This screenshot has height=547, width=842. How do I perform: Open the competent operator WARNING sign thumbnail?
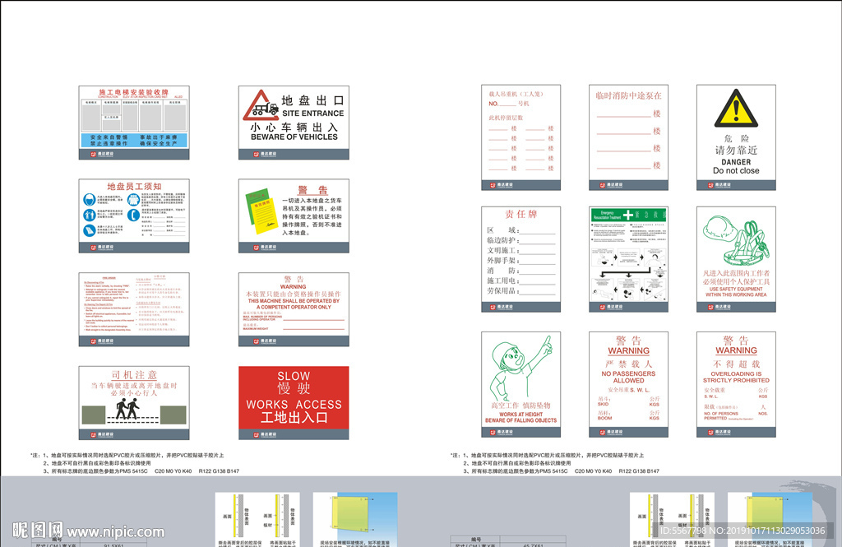294,309
